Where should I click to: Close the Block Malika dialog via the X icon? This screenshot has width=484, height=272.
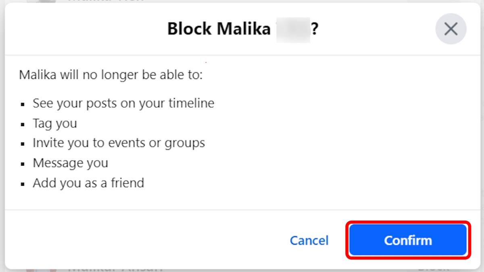pos(451,29)
